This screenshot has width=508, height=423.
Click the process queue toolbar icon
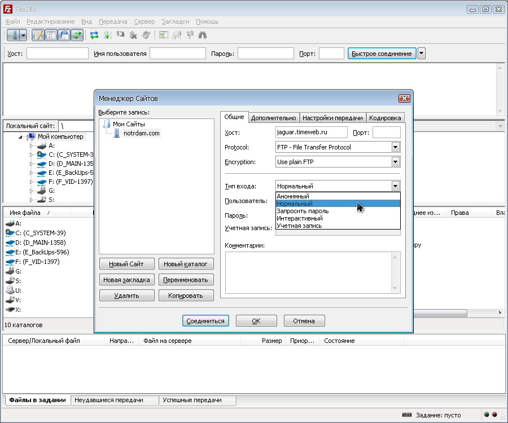click(x=108, y=35)
